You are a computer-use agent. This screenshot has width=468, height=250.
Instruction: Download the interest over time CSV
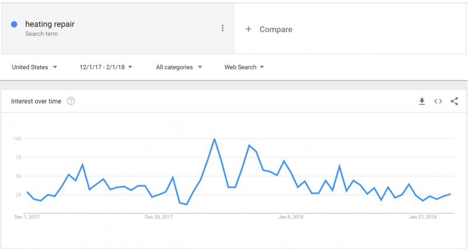click(x=422, y=101)
